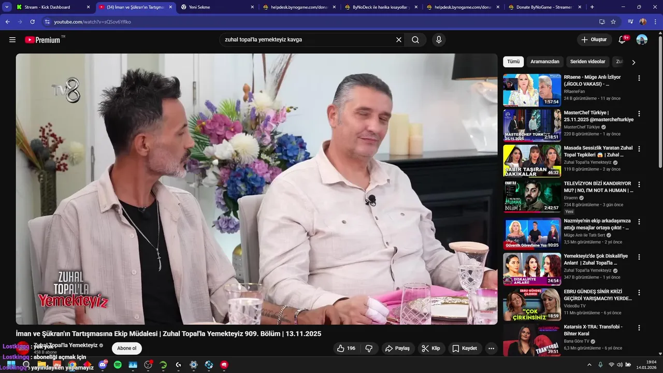Image resolution: width=663 pixels, height=373 pixels.
Task: Open options menu for Katarsis X-TRA: Transfobi video
Action: pos(639,327)
